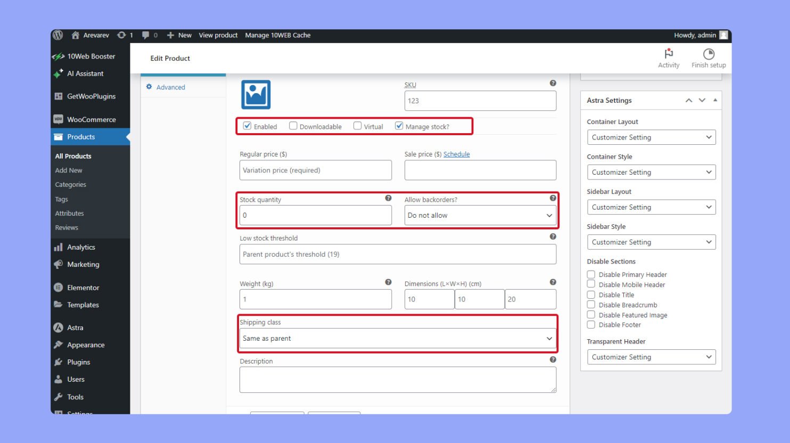The width and height of the screenshot is (790, 443).
Task: Click the Schedule link next to Sale price
Action: click(457, 154)
